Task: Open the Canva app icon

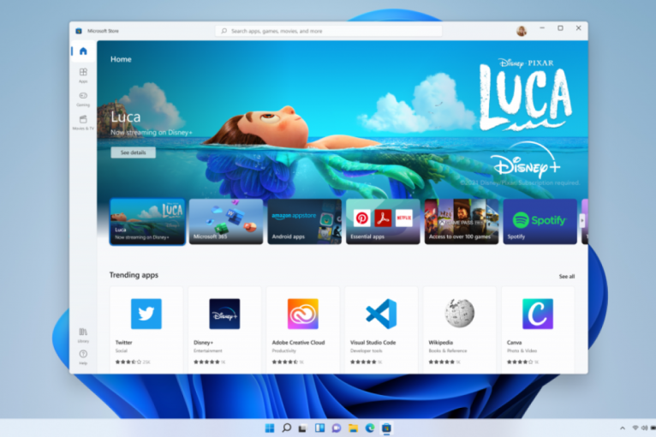Action: tap(538, 314)
